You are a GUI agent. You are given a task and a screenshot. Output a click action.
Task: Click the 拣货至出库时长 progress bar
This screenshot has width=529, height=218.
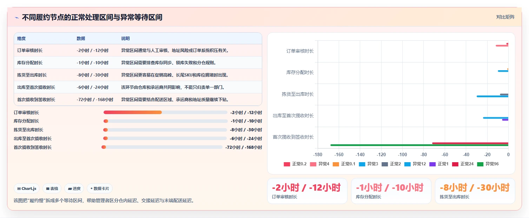pyautogui.click(x=165, y=130)
